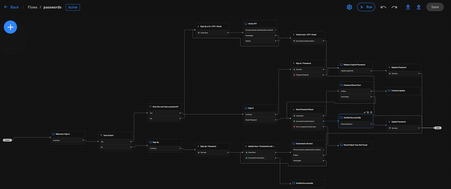The image size is (451, 189).
Task: Click the upload flow arrow icon
Action: point(419,7)
